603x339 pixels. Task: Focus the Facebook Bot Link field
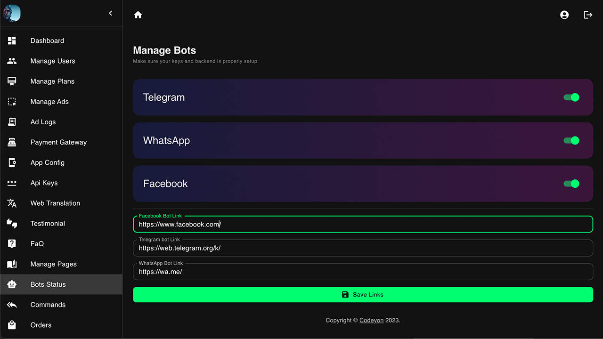tap(363, 224)
